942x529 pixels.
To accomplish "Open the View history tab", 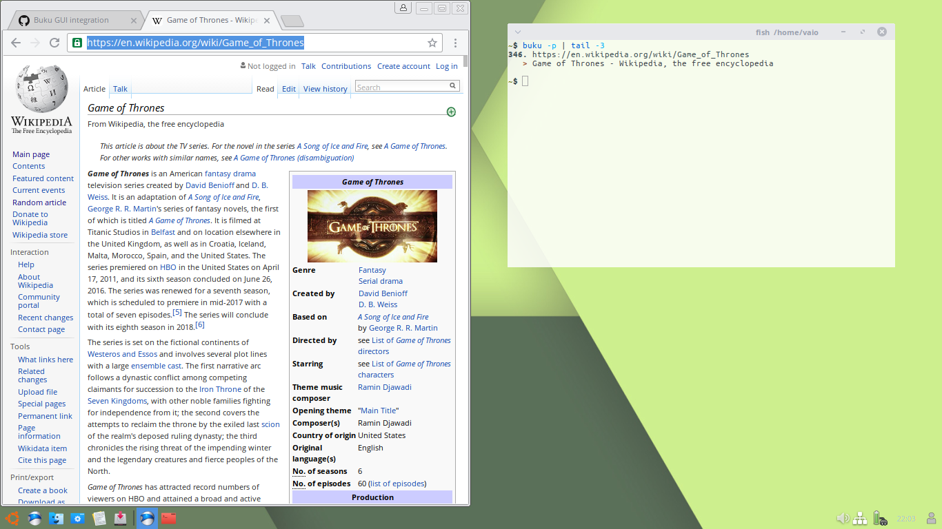I will pyautogui.click(x=325, y=89).
